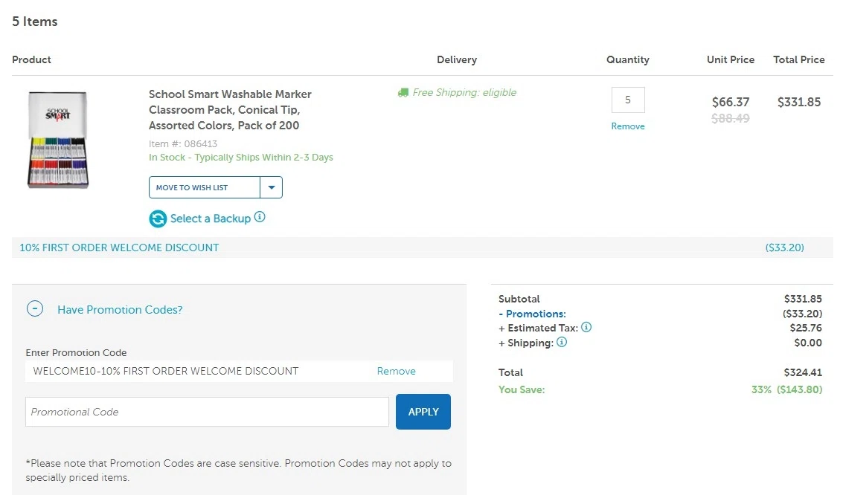843x495 pixels.
Task: Click the Select a Backup swap icon
Action: click(158, 219)
